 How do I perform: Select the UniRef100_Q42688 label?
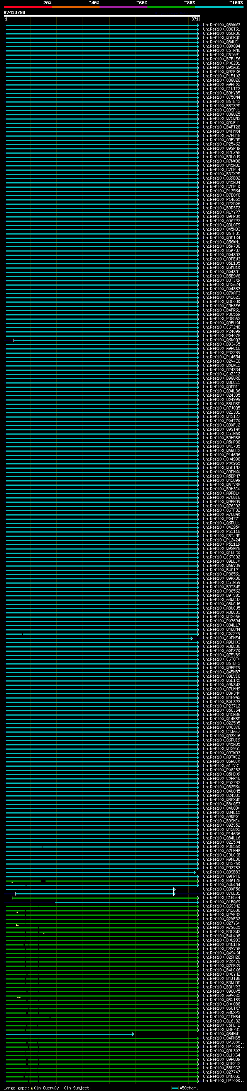click(222, 910)
